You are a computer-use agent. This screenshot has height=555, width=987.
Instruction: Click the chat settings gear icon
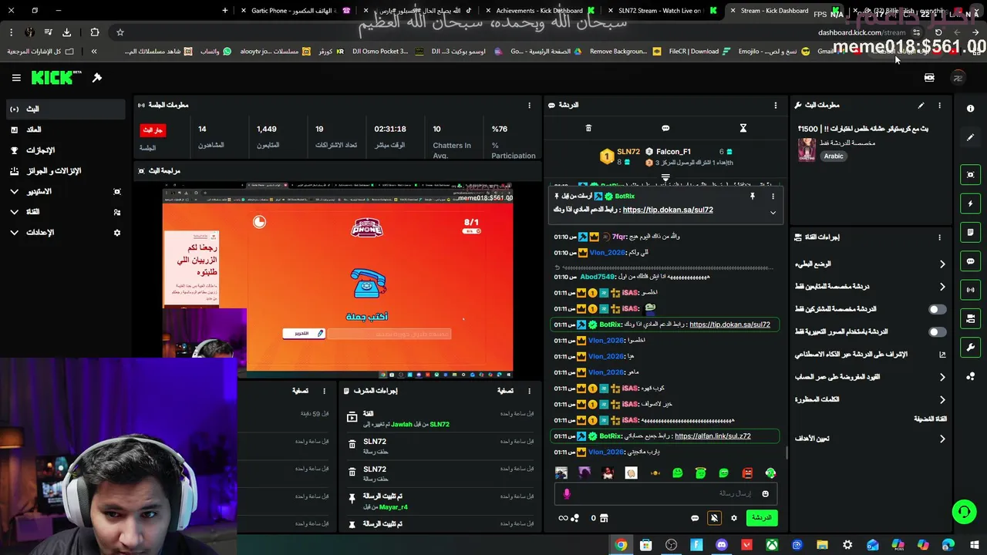tap(734, 518)
